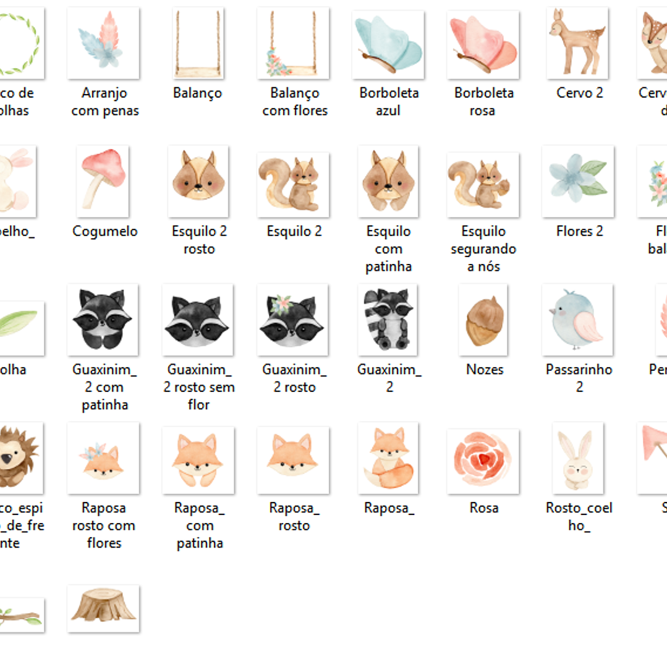Pick the Rosto_coelho_ bunny file
The width and height of the screenshot is (667, 667).
tap(577, 457)
